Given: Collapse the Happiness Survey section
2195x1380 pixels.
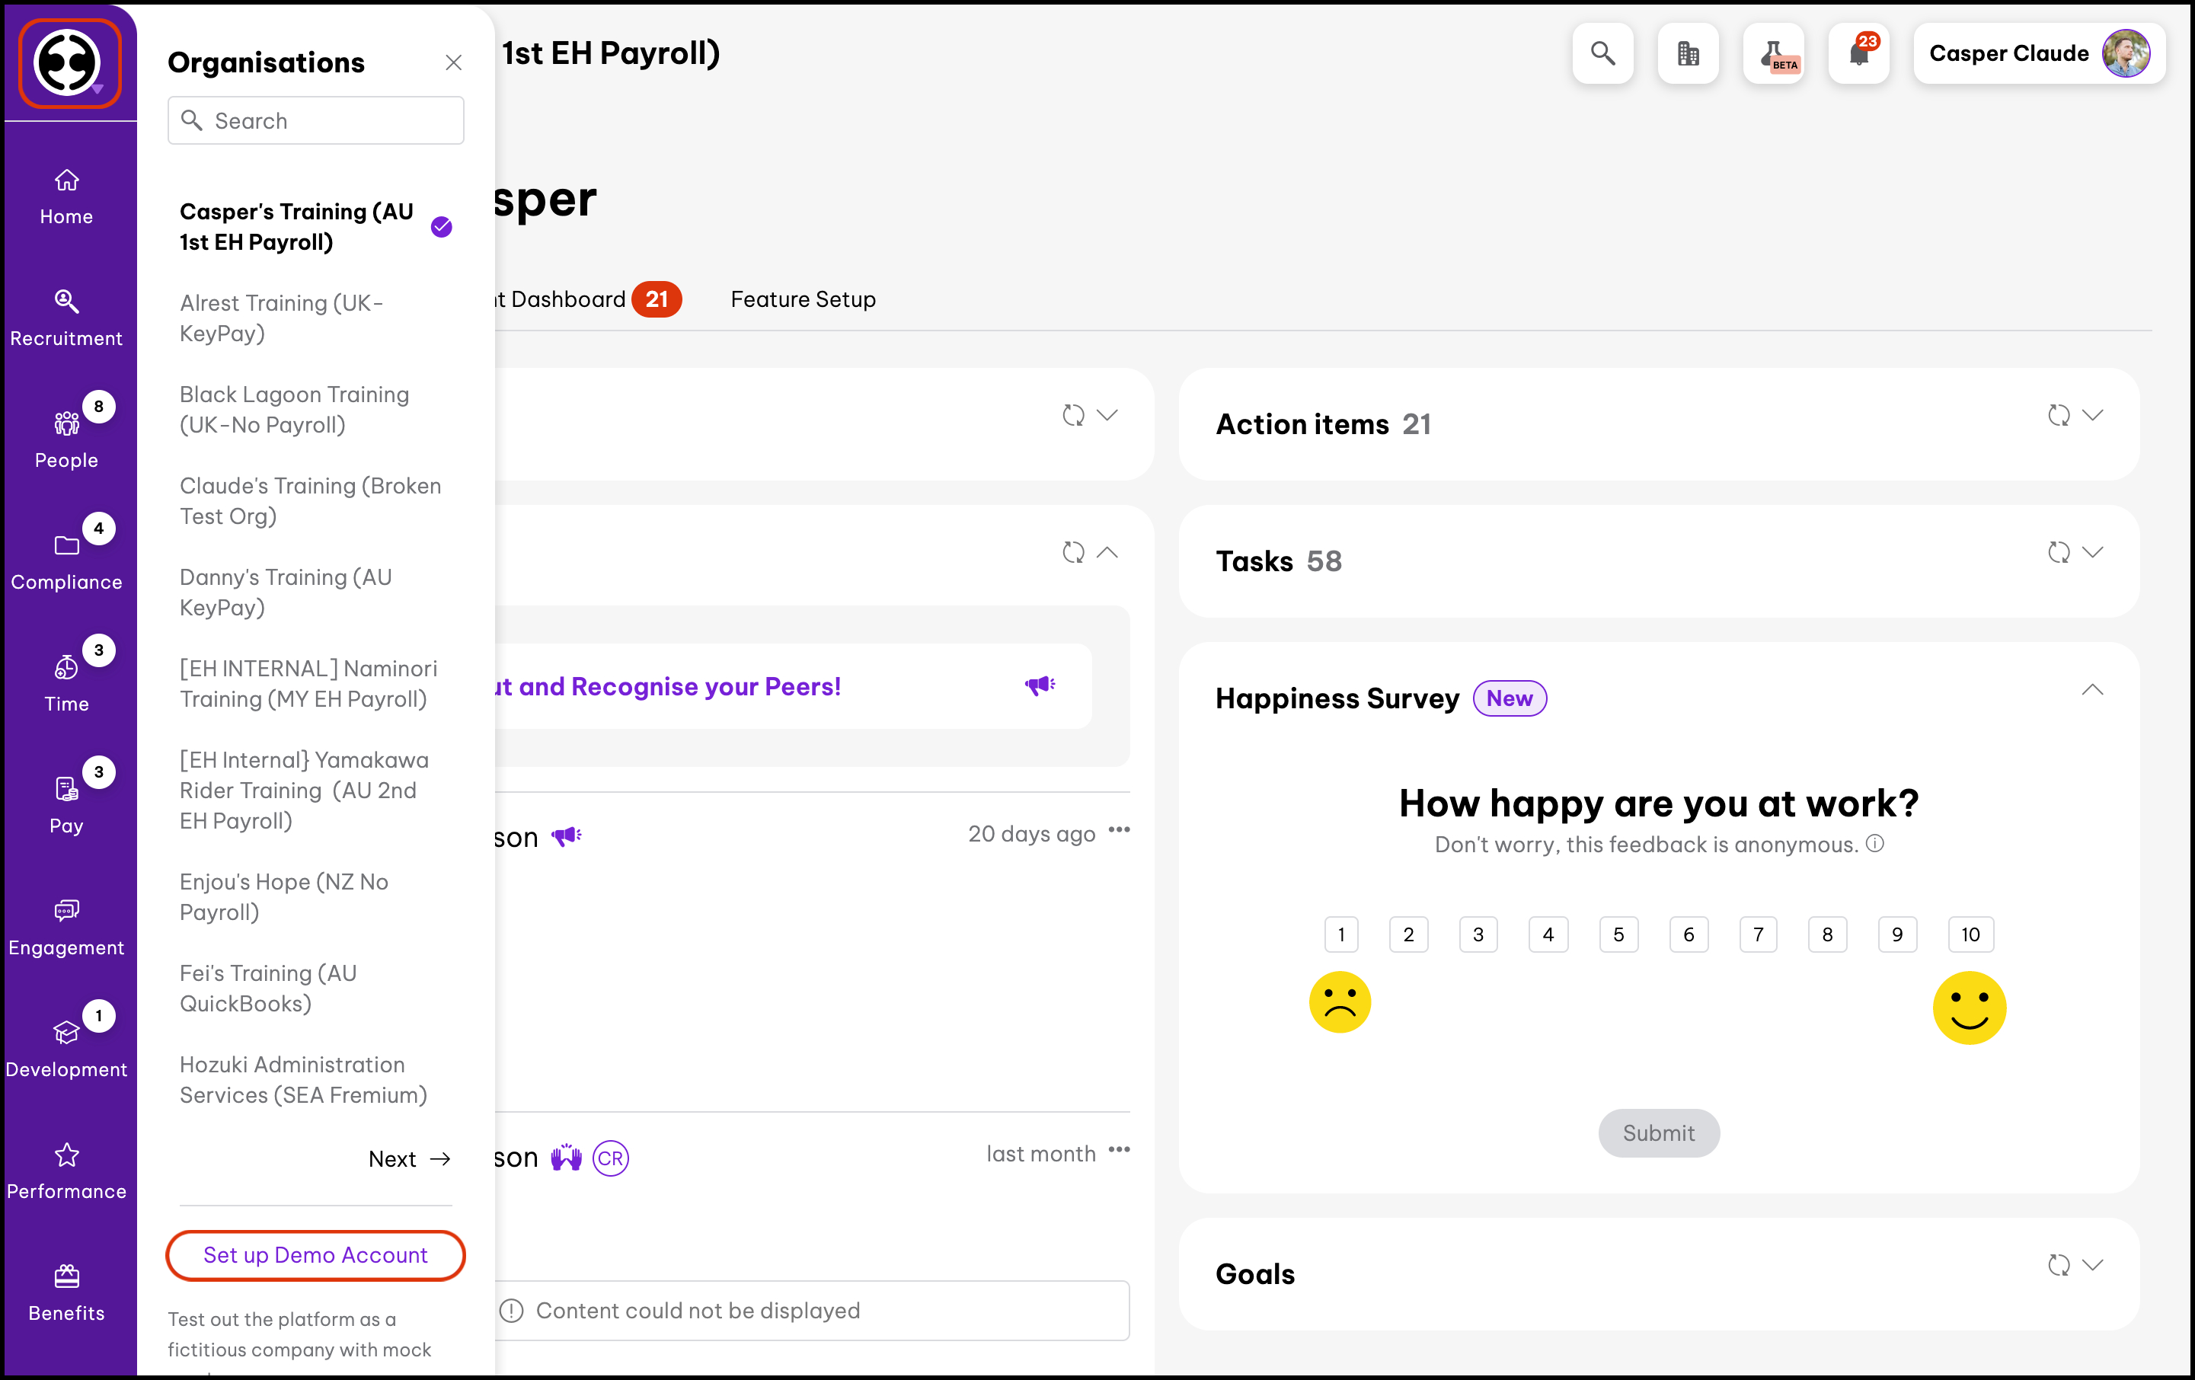Looking at the screenshot, I should click(2092, 690).
